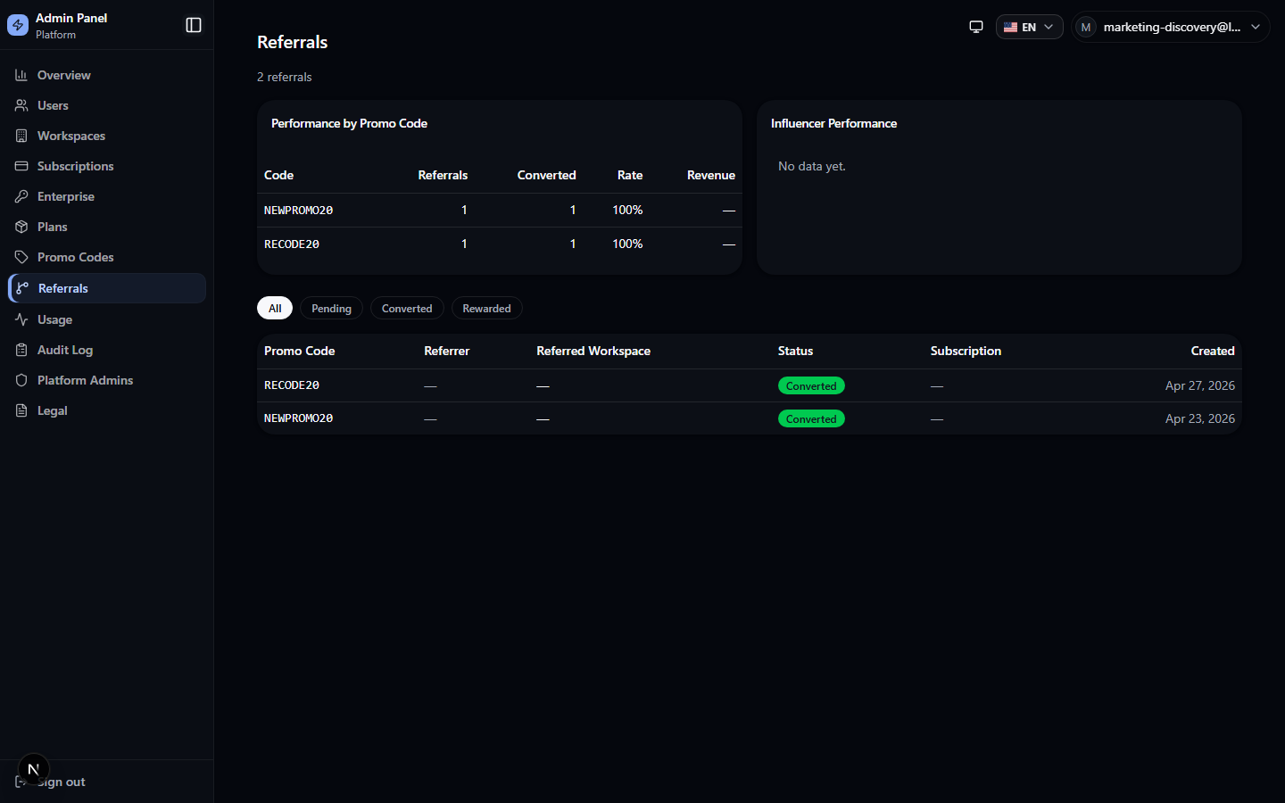Screen dimensions: 1285x803
Task: Click the Referred Workspace column header
Action: [x=593, y=351]
